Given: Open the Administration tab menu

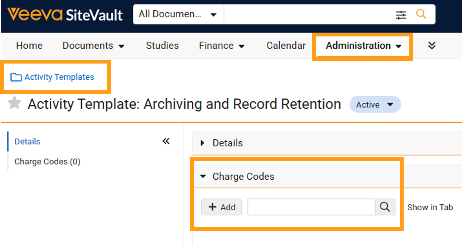Looking at the screenshot, I should pos(363,46).
